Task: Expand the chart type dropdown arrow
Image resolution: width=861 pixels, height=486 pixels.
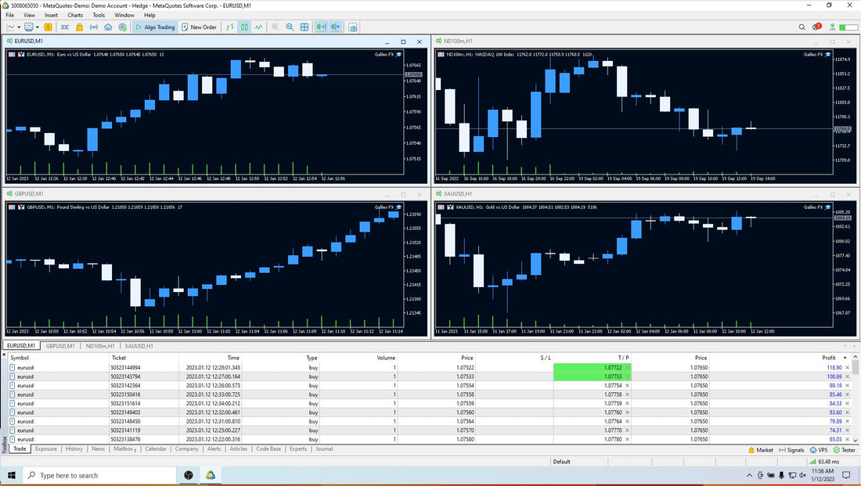Action: point(20,27)
